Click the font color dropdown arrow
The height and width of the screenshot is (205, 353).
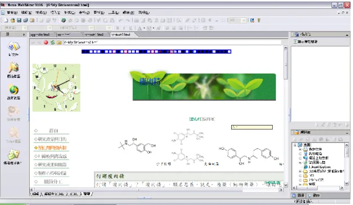coord(144,28)
